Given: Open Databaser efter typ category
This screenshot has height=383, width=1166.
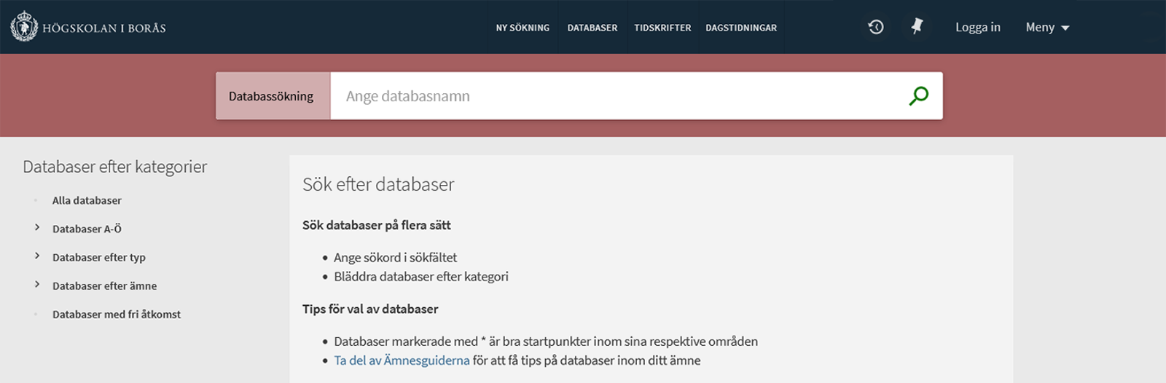Looking at the screenshot, I should click(99, 257).
